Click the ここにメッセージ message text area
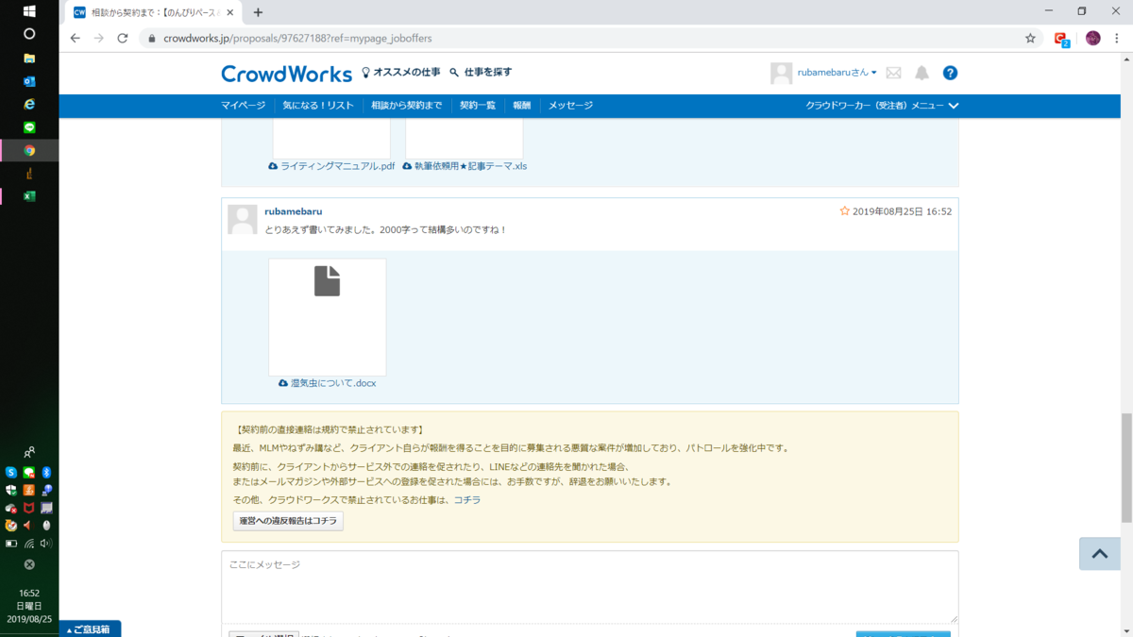 (x=590, y=587)
